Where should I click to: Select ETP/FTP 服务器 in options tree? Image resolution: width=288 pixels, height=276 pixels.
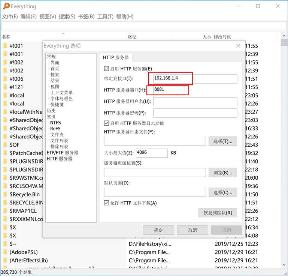pos(63,153)
